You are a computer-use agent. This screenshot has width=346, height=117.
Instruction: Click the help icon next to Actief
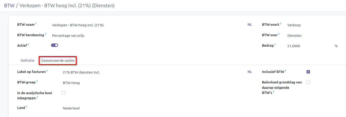pyautogui.click(x=28, y=45)
